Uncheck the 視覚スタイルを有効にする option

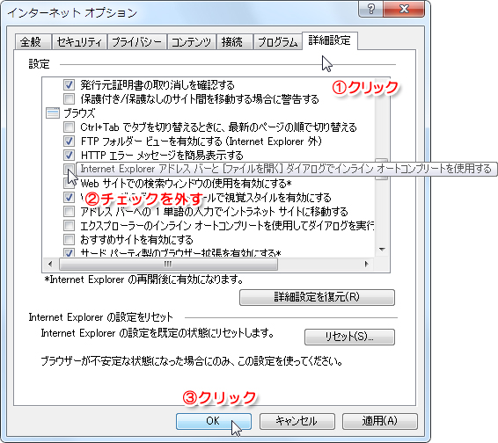pyautogui.click(x=69, y=198)
